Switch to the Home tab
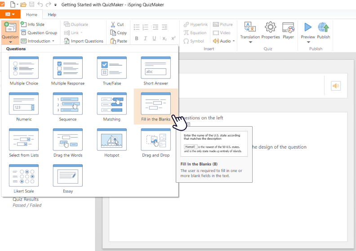The height and width of the screenshot is (251, 356). tap(31, 14)
